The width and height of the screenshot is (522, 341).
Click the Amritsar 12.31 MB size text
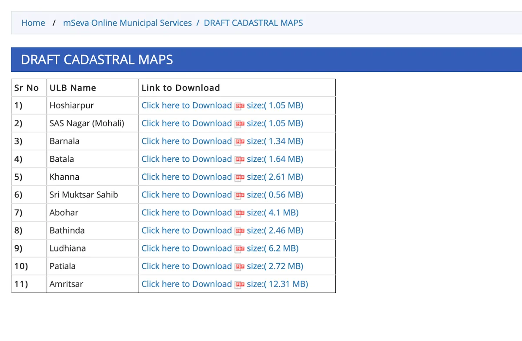coord(277,284)
